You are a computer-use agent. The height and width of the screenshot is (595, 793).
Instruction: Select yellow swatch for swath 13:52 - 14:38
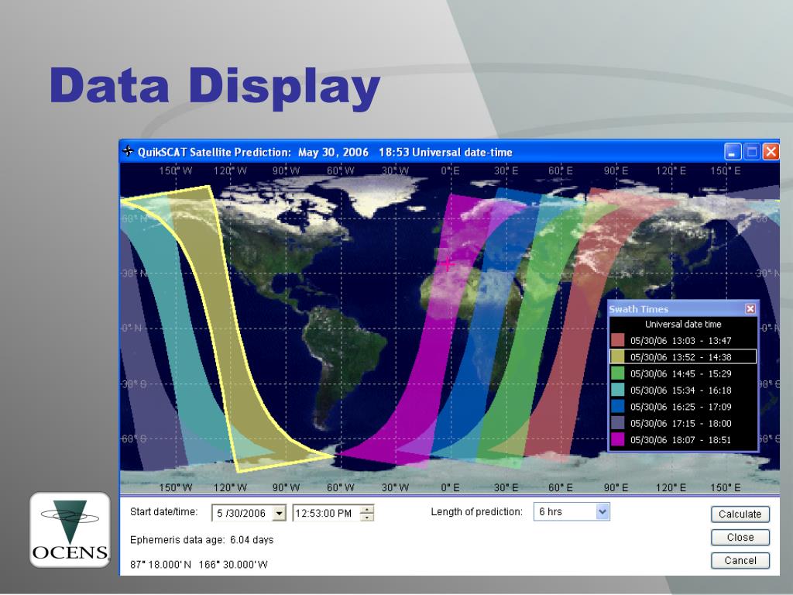coord(617,356)
